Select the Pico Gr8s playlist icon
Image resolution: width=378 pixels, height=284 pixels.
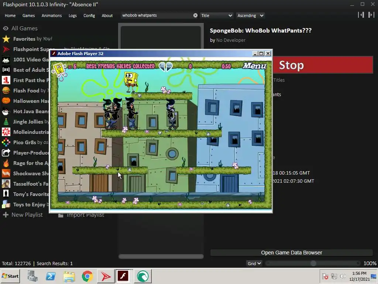point(6,142)
